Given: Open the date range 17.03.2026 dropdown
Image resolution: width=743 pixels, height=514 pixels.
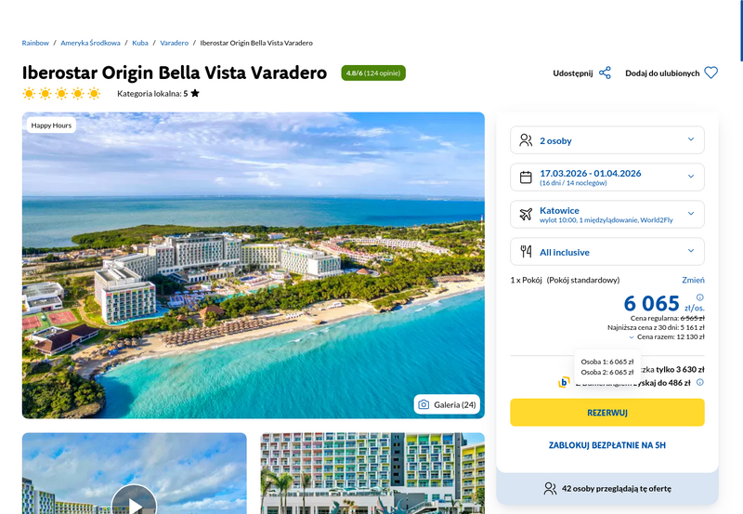Looking at the screenshot, I should [607, 178].
